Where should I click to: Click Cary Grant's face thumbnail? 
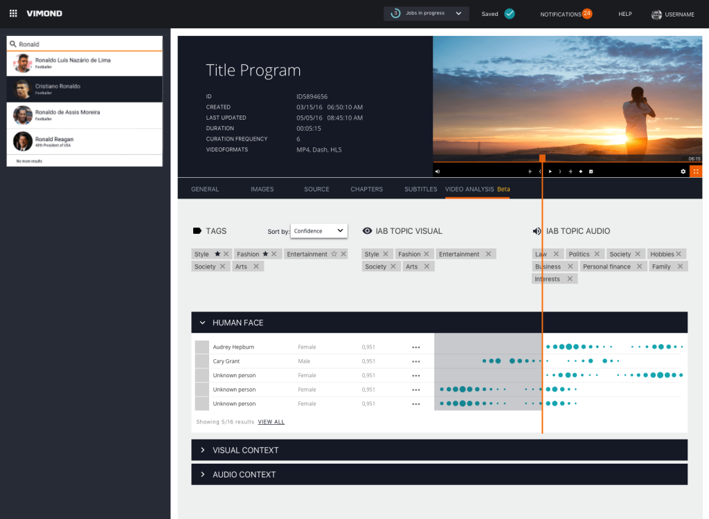[x=201, y=361]
